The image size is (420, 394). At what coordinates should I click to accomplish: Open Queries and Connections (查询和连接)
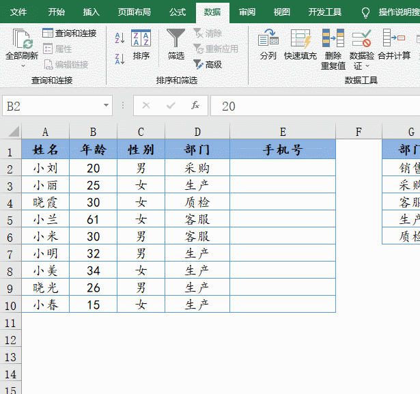coord(69,33)
